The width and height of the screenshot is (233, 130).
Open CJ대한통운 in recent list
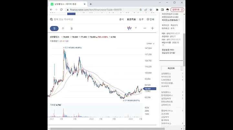point(166,80)
